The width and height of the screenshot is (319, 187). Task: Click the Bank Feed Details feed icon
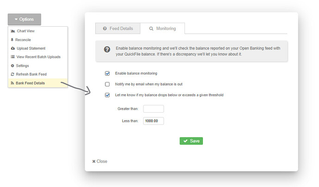click(12, 83)
